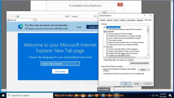
Task: Click the Microsoft Edge logo in the banner
Action: tap(21, 27)
